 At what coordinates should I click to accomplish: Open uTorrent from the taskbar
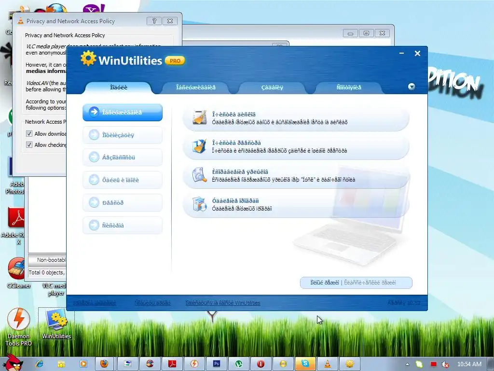pyautogui.click(x=238, y=364)
